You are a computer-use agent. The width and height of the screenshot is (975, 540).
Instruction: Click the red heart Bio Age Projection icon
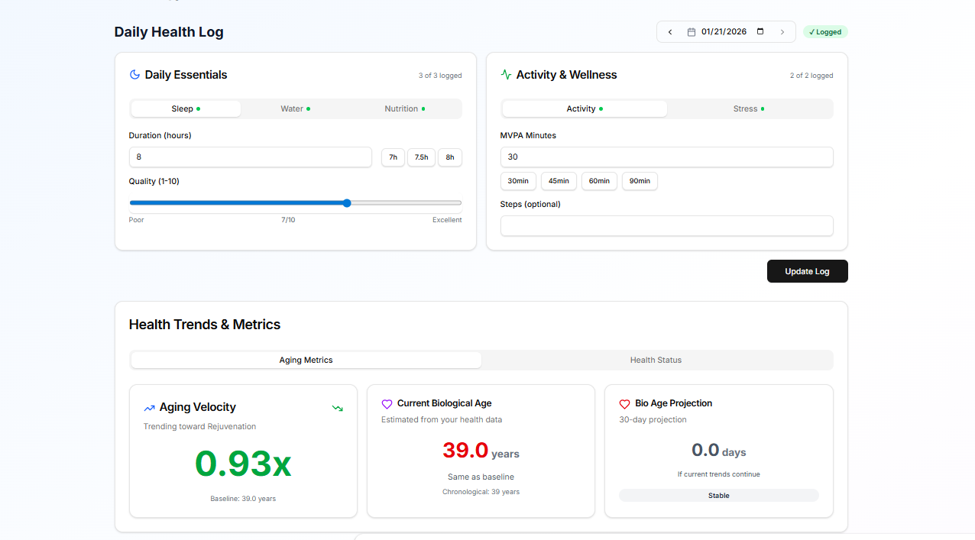[624, 404]
